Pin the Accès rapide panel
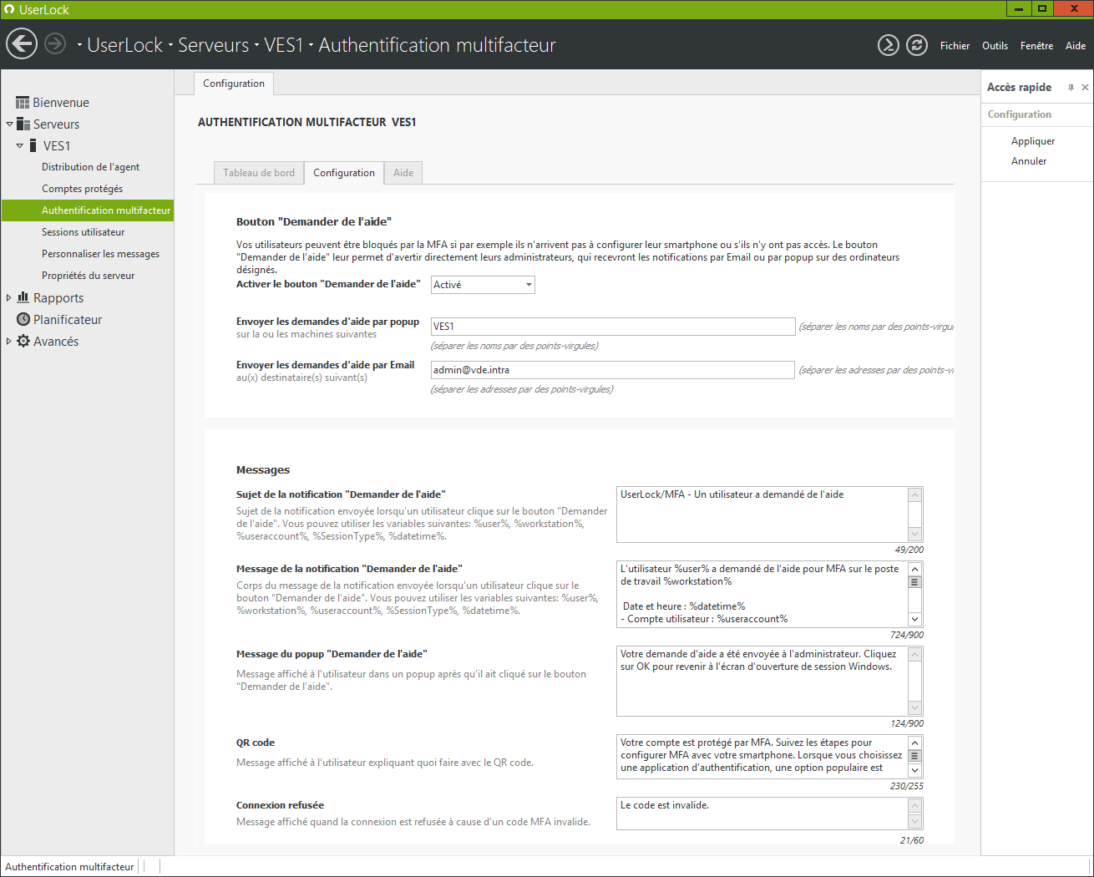This screenshot has width=1094, height=877. 1071,87
